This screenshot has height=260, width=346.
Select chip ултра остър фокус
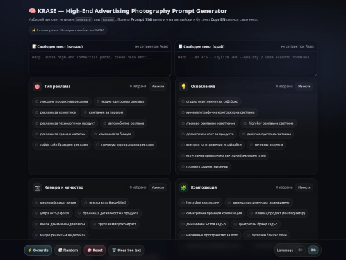click(53, 213)
